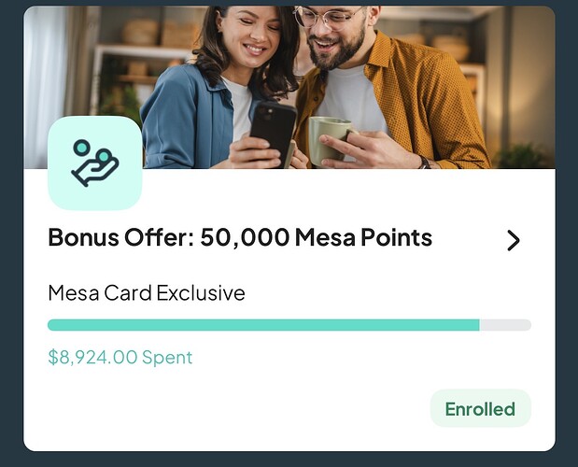Click the dark background below the offer card

[289, 459]
